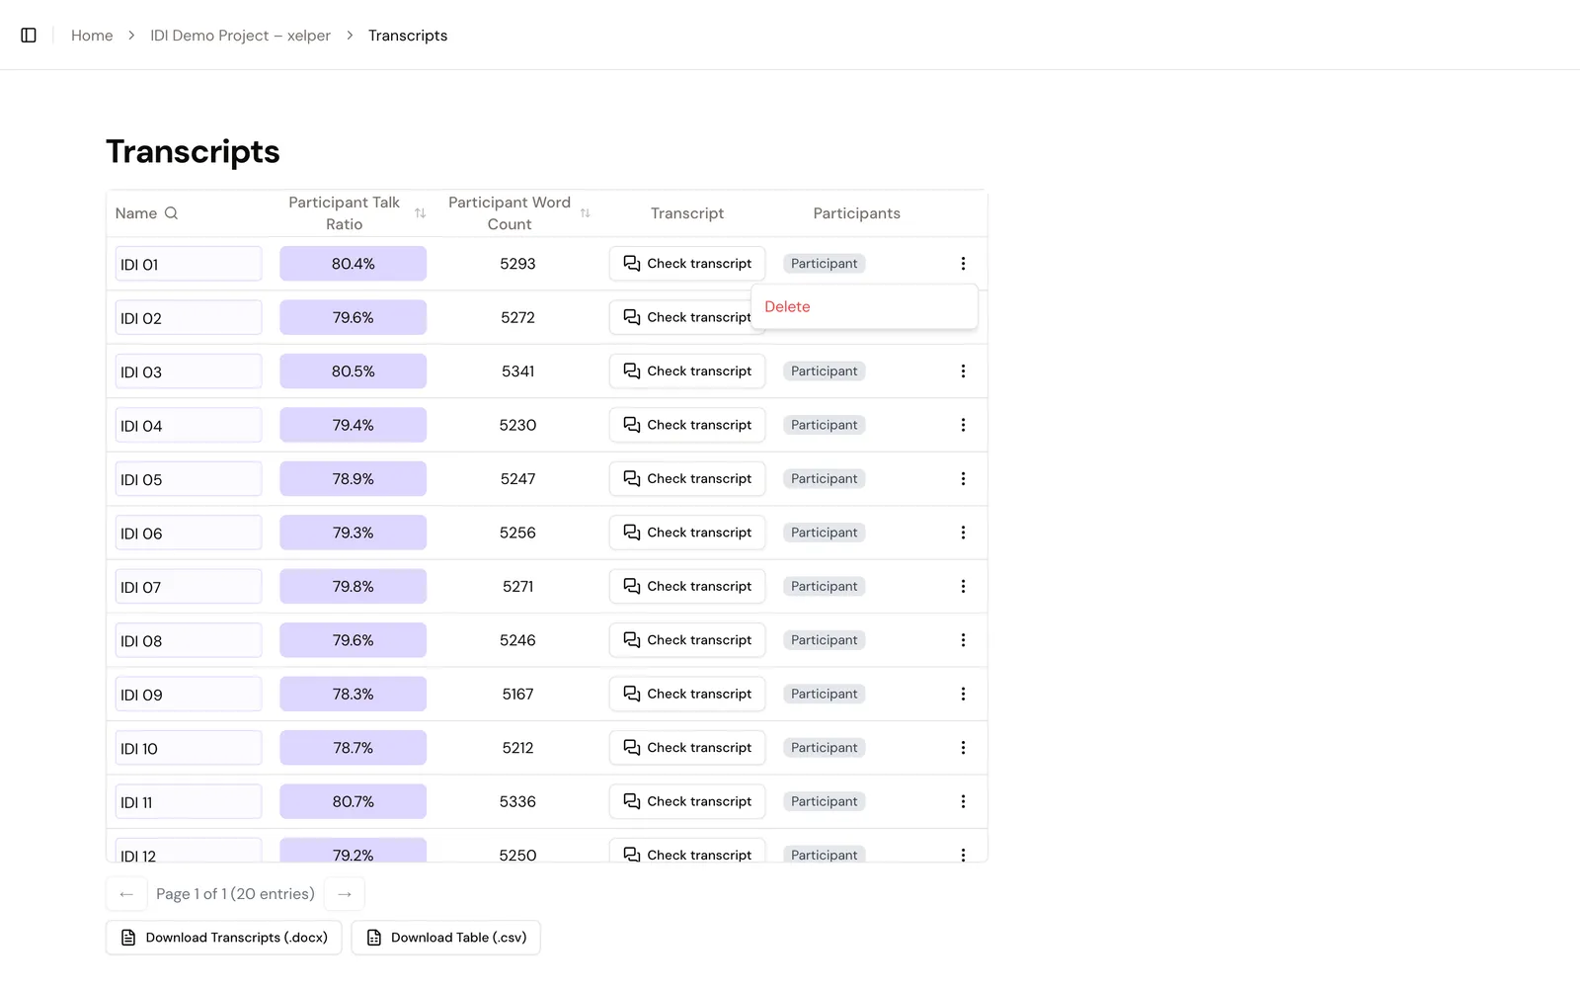The height and width of the screenshot is (988, 1580).
Task: Select the 80.7% talk ratio cell
Action: 354,802
